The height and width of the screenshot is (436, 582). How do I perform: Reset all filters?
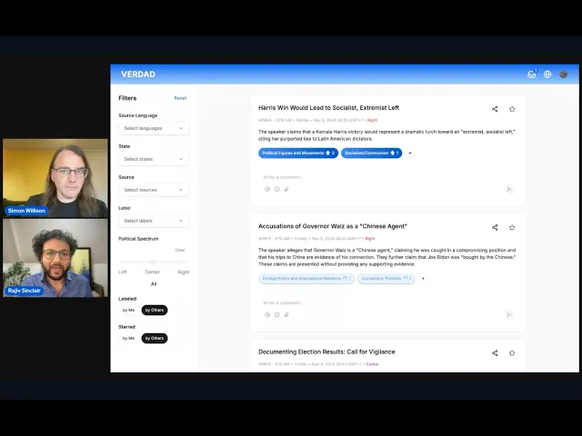tap(180, 98)
